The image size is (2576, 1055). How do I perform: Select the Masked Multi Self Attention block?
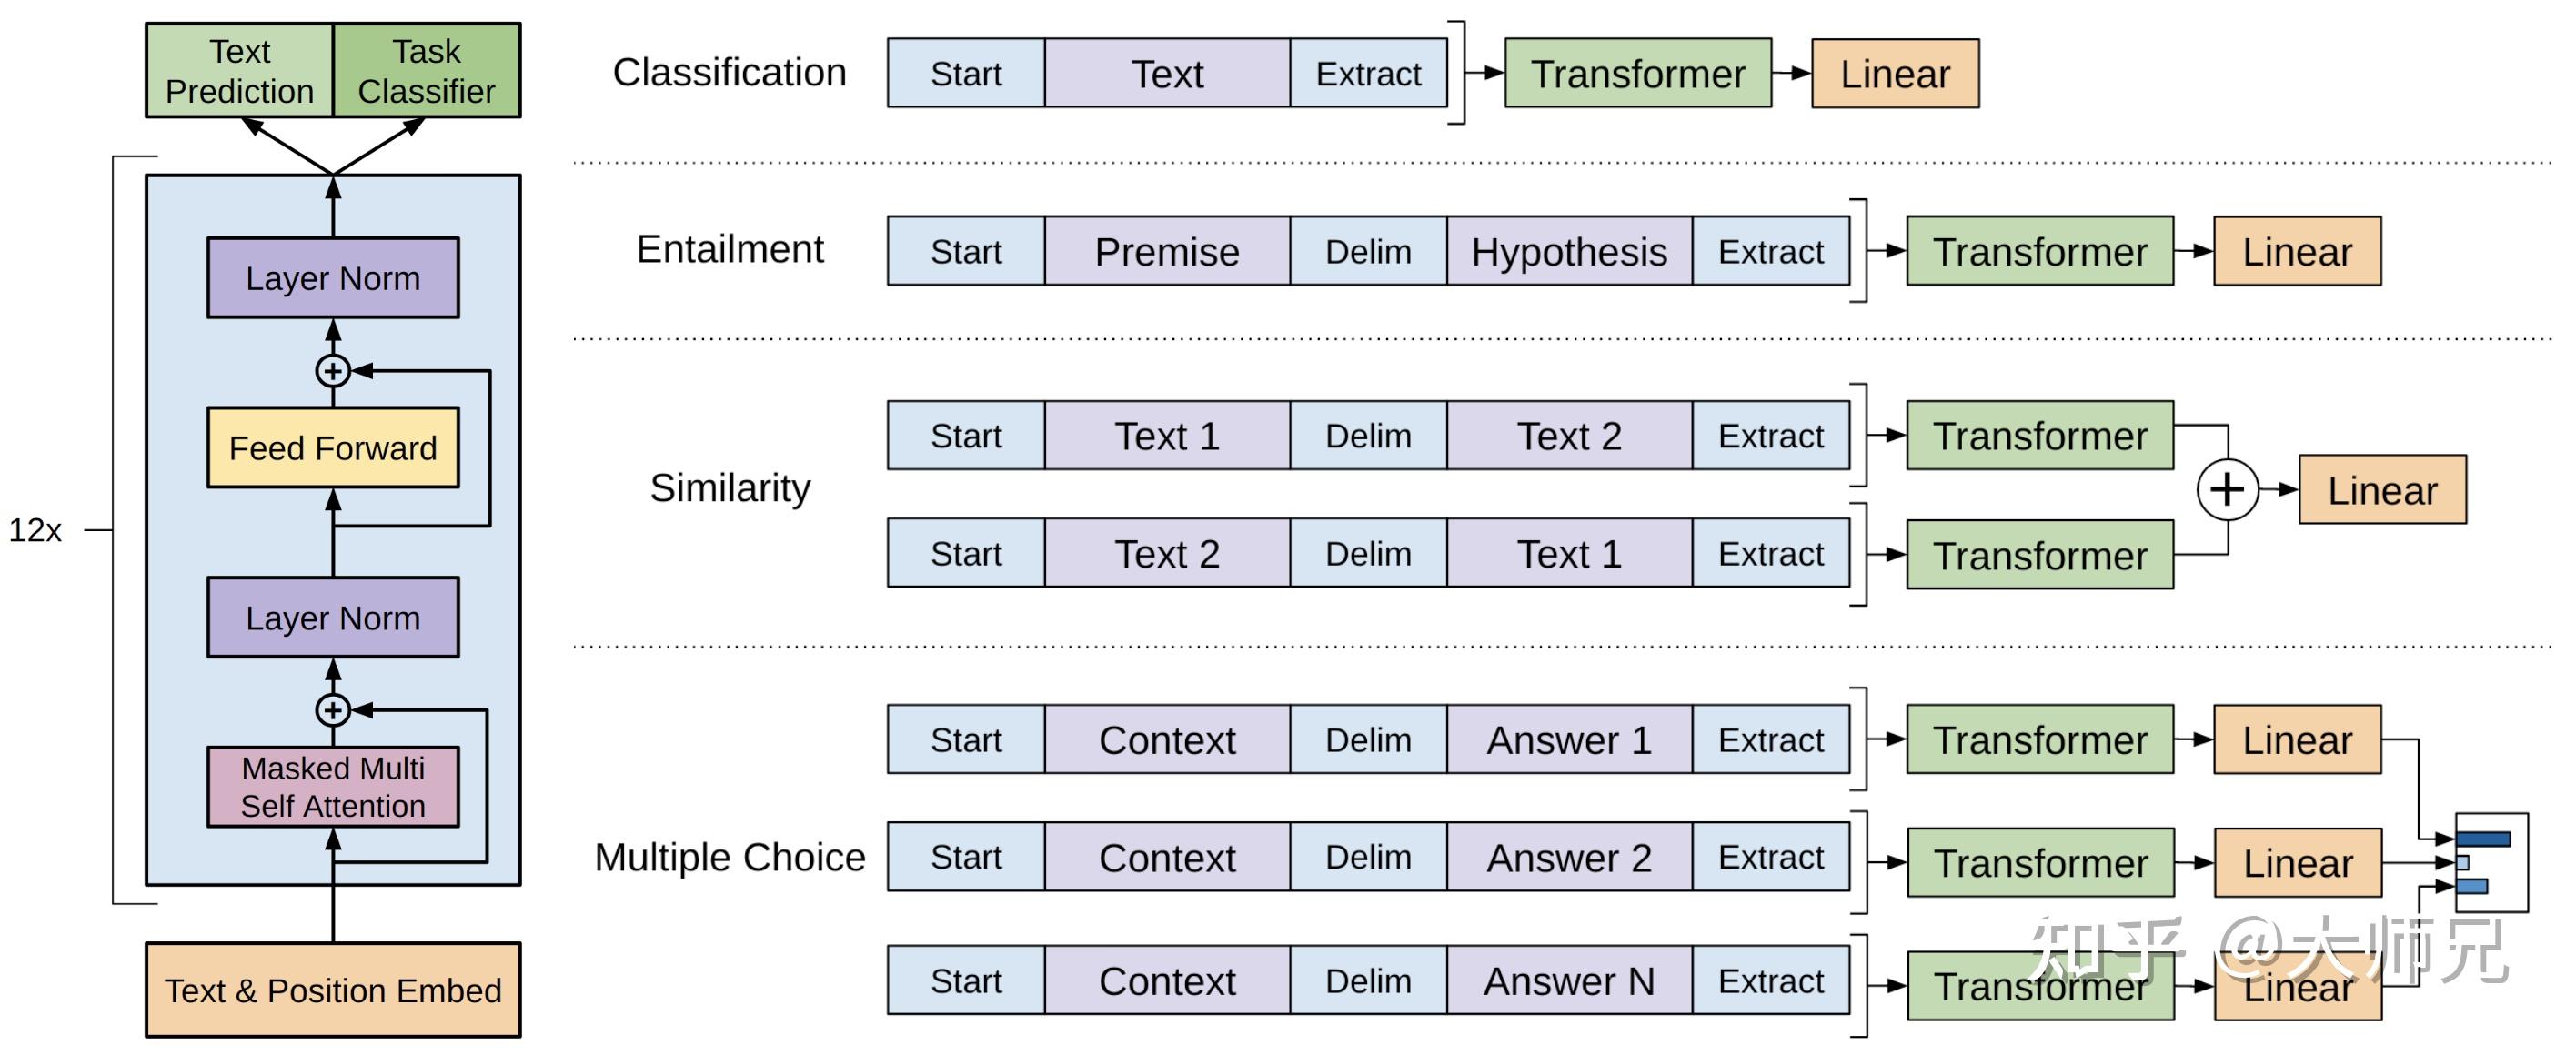(333, 787)
